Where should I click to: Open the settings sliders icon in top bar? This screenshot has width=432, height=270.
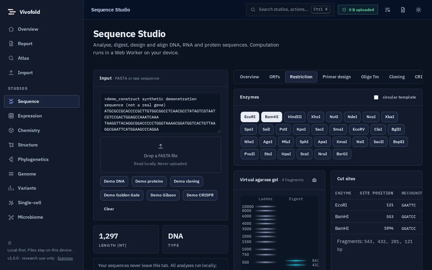pyautogui.click(x=387, y=10)
